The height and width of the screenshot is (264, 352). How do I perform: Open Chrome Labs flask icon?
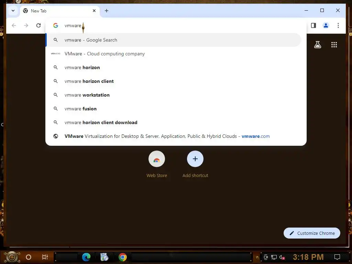317,45
